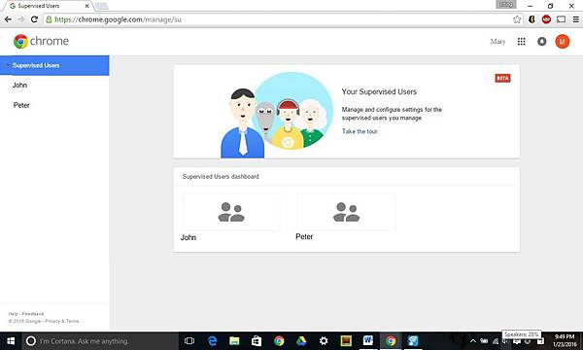Open Task View in the taskbar

point(189,341)
